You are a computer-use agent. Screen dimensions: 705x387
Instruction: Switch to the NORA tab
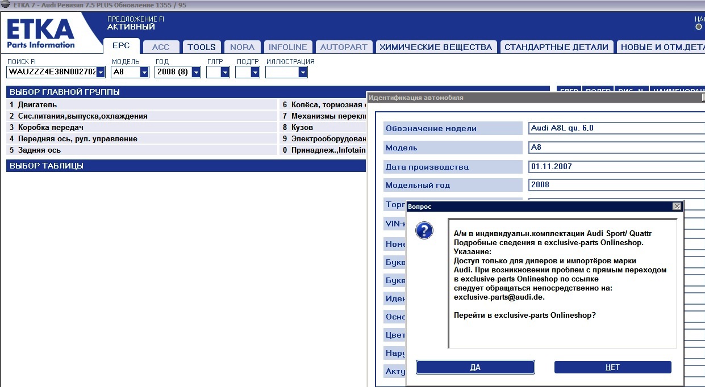(243, 47)
